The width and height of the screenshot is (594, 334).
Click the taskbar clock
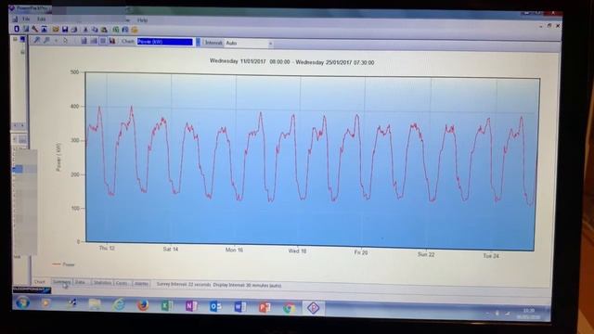528,314
